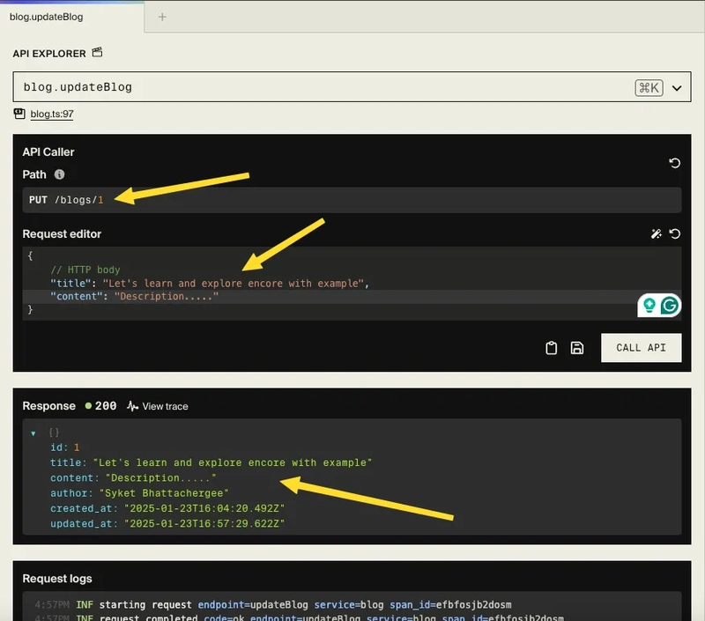This screenshot has width=705, height=621.
Task: Click the "content" line in request editor
Action: point(135,297)
